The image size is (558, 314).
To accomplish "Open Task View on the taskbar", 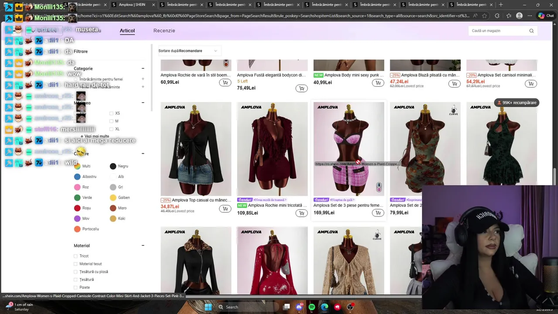I will (x=286, y=307).
